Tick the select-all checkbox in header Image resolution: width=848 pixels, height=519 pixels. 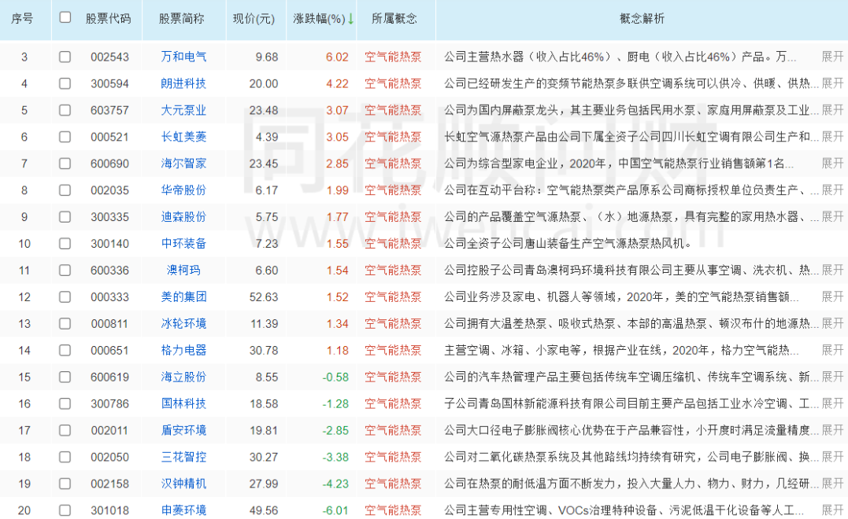[65, 17]
